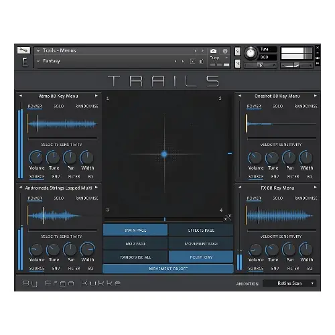Viewport: 335px width, 335px height.
Task: Expand the Trails - Menus instrument dropdown arrow
Action: coord(38,51)
